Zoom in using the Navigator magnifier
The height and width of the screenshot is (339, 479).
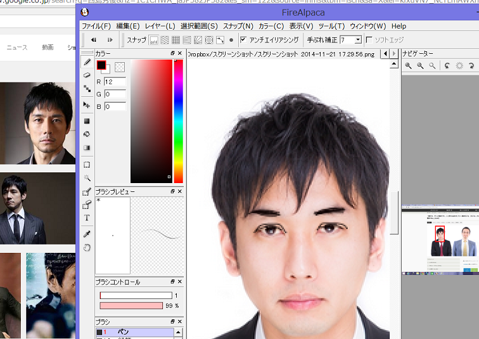[409, 66]
